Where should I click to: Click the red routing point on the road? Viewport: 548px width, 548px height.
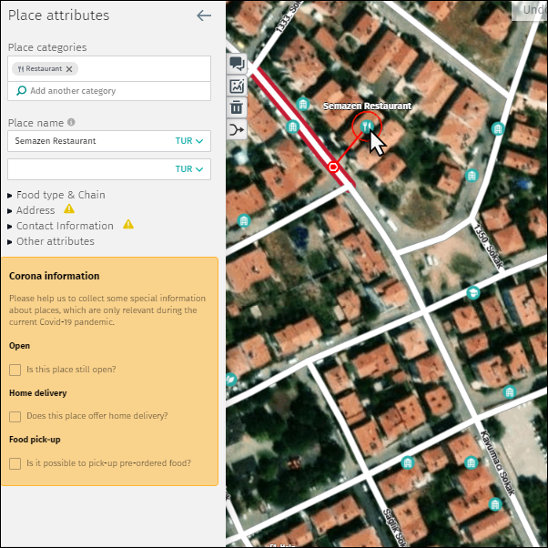pyautogui.click(x=333, y=167)
